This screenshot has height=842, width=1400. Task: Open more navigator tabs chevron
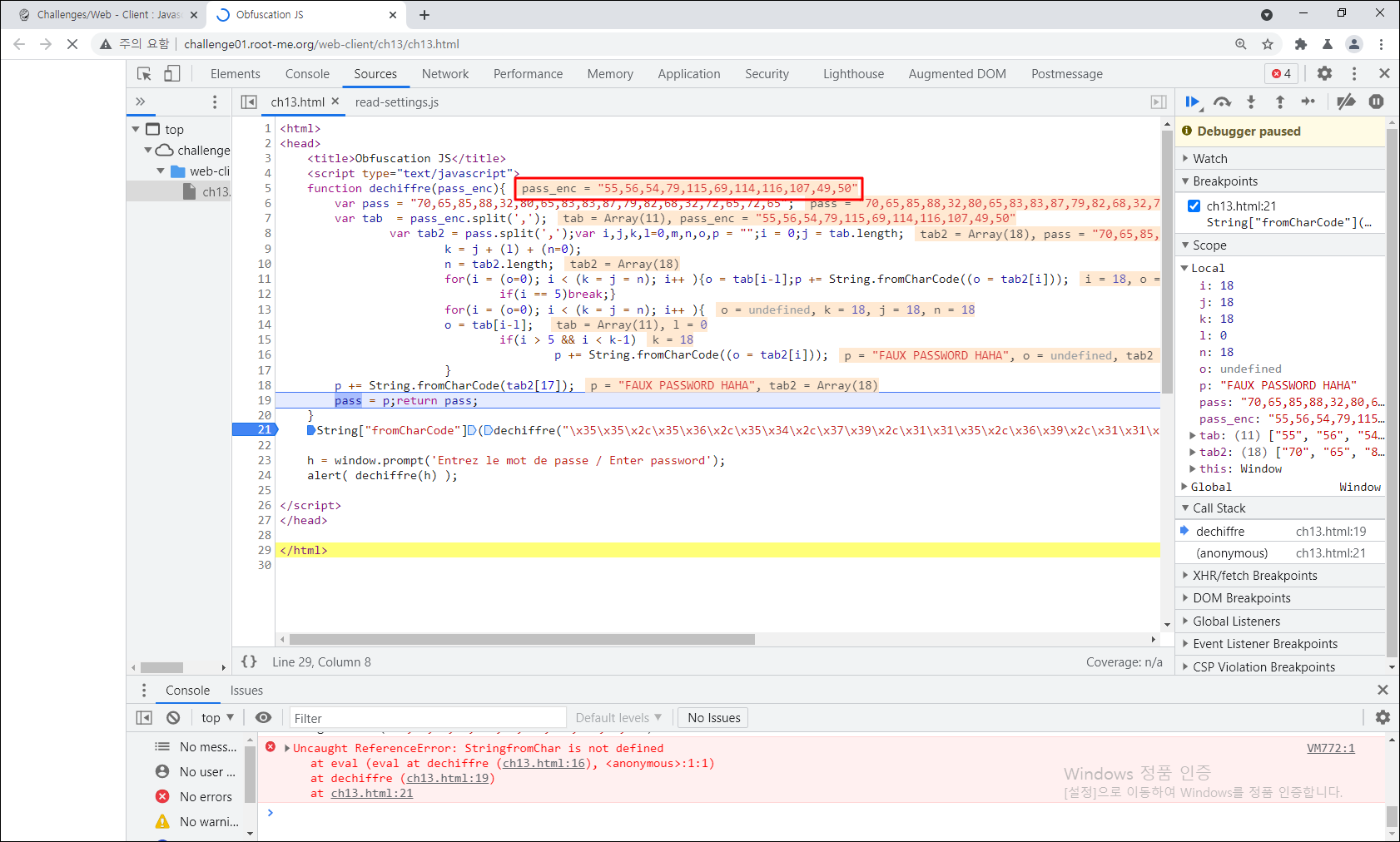point(141,102)
